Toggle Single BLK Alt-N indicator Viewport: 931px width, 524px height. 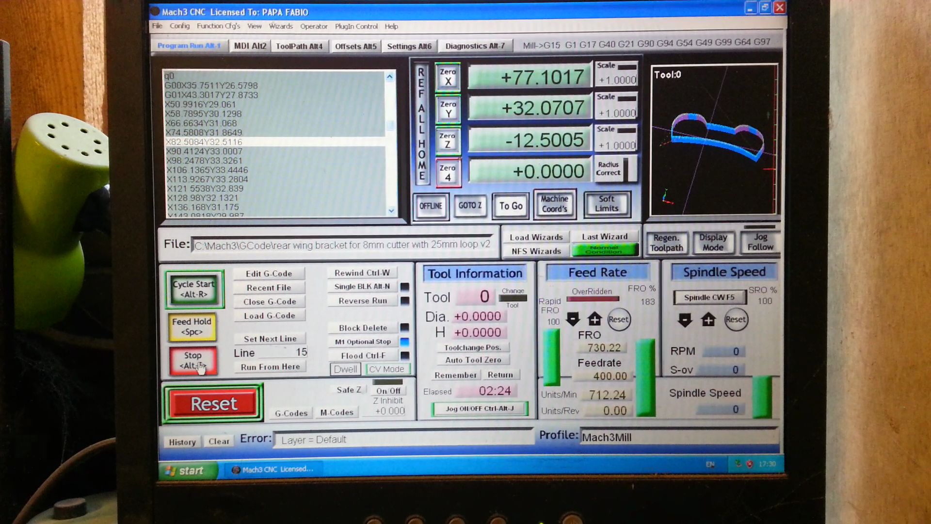click(404, 287)
